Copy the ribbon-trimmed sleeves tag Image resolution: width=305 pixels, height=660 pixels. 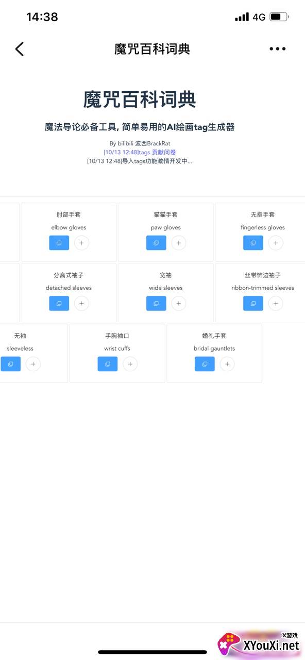(253, 303)
